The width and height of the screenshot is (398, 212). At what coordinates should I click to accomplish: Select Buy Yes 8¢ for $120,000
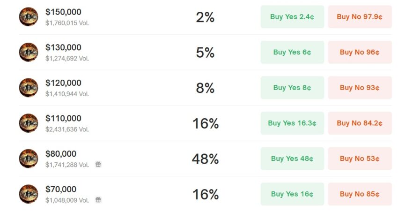pos(292,88)
